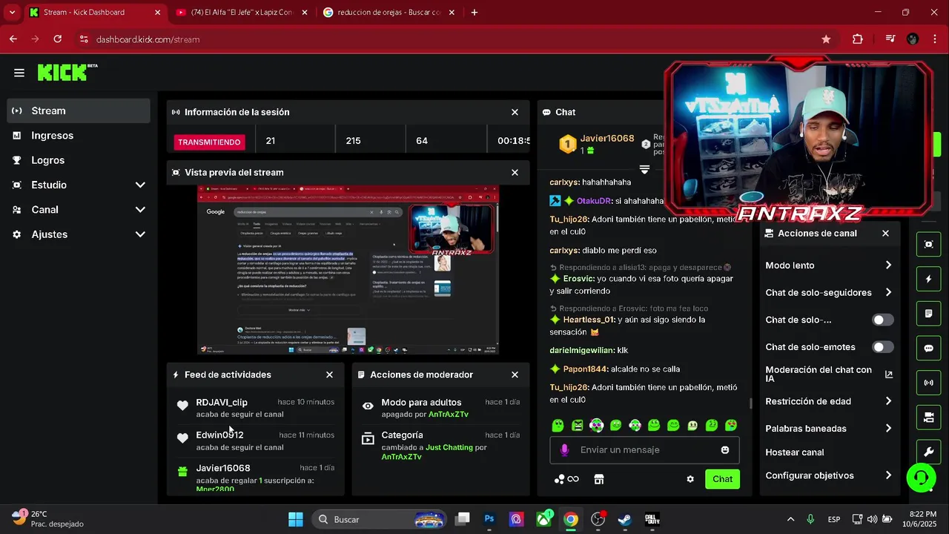Open Steam from the taskbar
This screenshot has width=949, height=534.
[x=625, y=519]
